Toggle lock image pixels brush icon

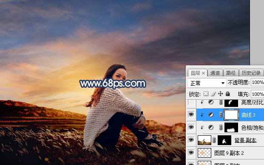point(213,94)
